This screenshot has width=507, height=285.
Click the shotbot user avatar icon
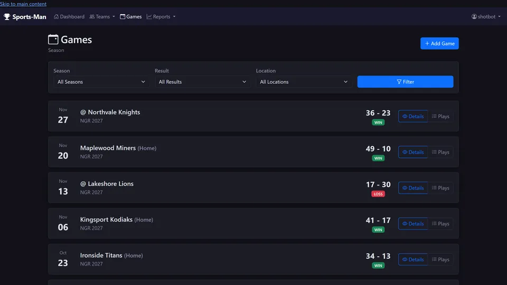[474, 16]
